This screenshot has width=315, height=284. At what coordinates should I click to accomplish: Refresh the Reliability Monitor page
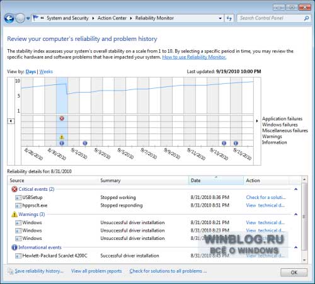coord(229,18)
